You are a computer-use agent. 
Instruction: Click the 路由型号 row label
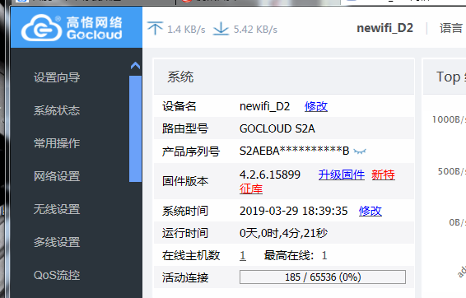click(x=185, y=128)
